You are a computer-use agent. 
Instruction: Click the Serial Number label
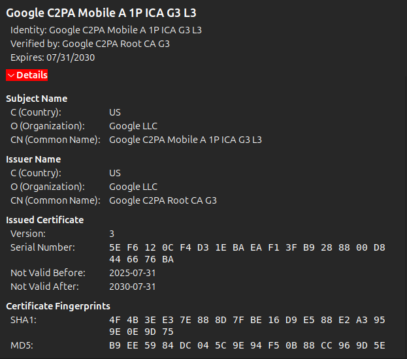tap(43, 247)
